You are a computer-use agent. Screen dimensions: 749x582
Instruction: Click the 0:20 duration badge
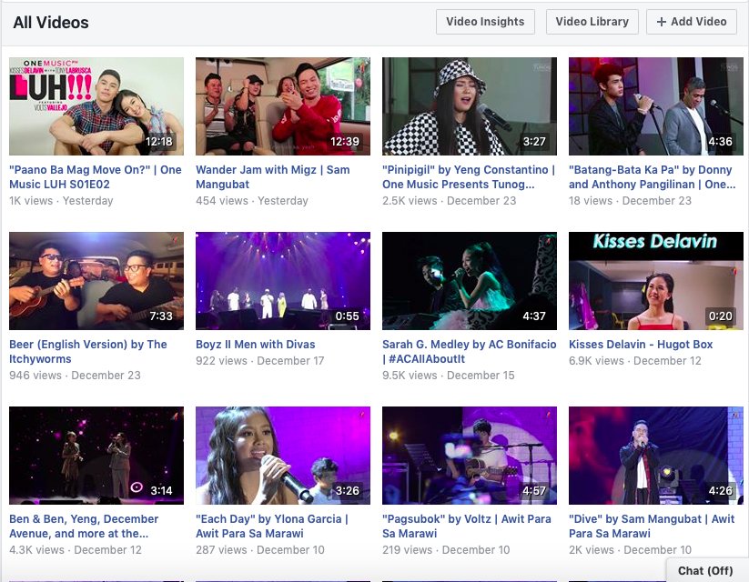tap(721, 316)
